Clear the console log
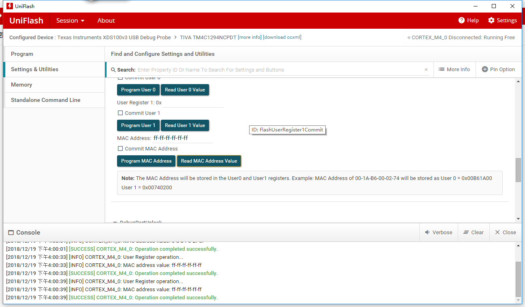This screenshot has width=525, height=307. click(x=474, y=233)
